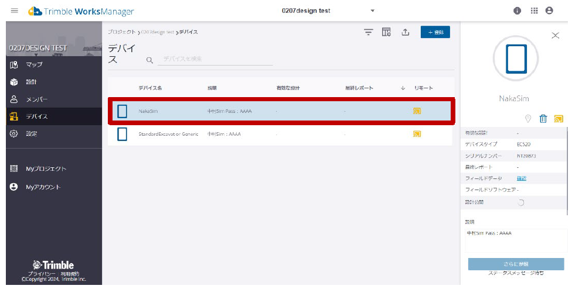Click the export upload icon
Image resolution: width=572 pixels, height=289 pixels.
(405, 32)
